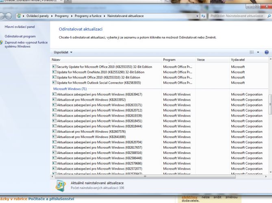
Task: Expand breadcrumb arrow after Ovládací panely
Action: tap(52, 16)
